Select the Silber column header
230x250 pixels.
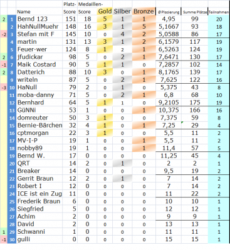coord(122,11)
